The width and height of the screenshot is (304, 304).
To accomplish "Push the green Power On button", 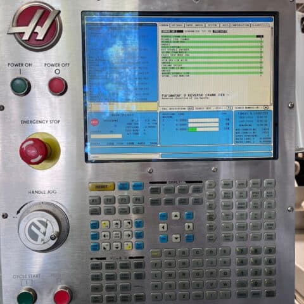I will pyautogui.click(x=20, y=86).
